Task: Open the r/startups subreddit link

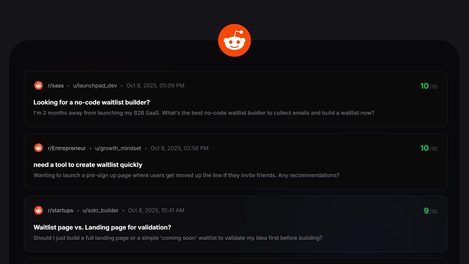Action: pos(60,210)
